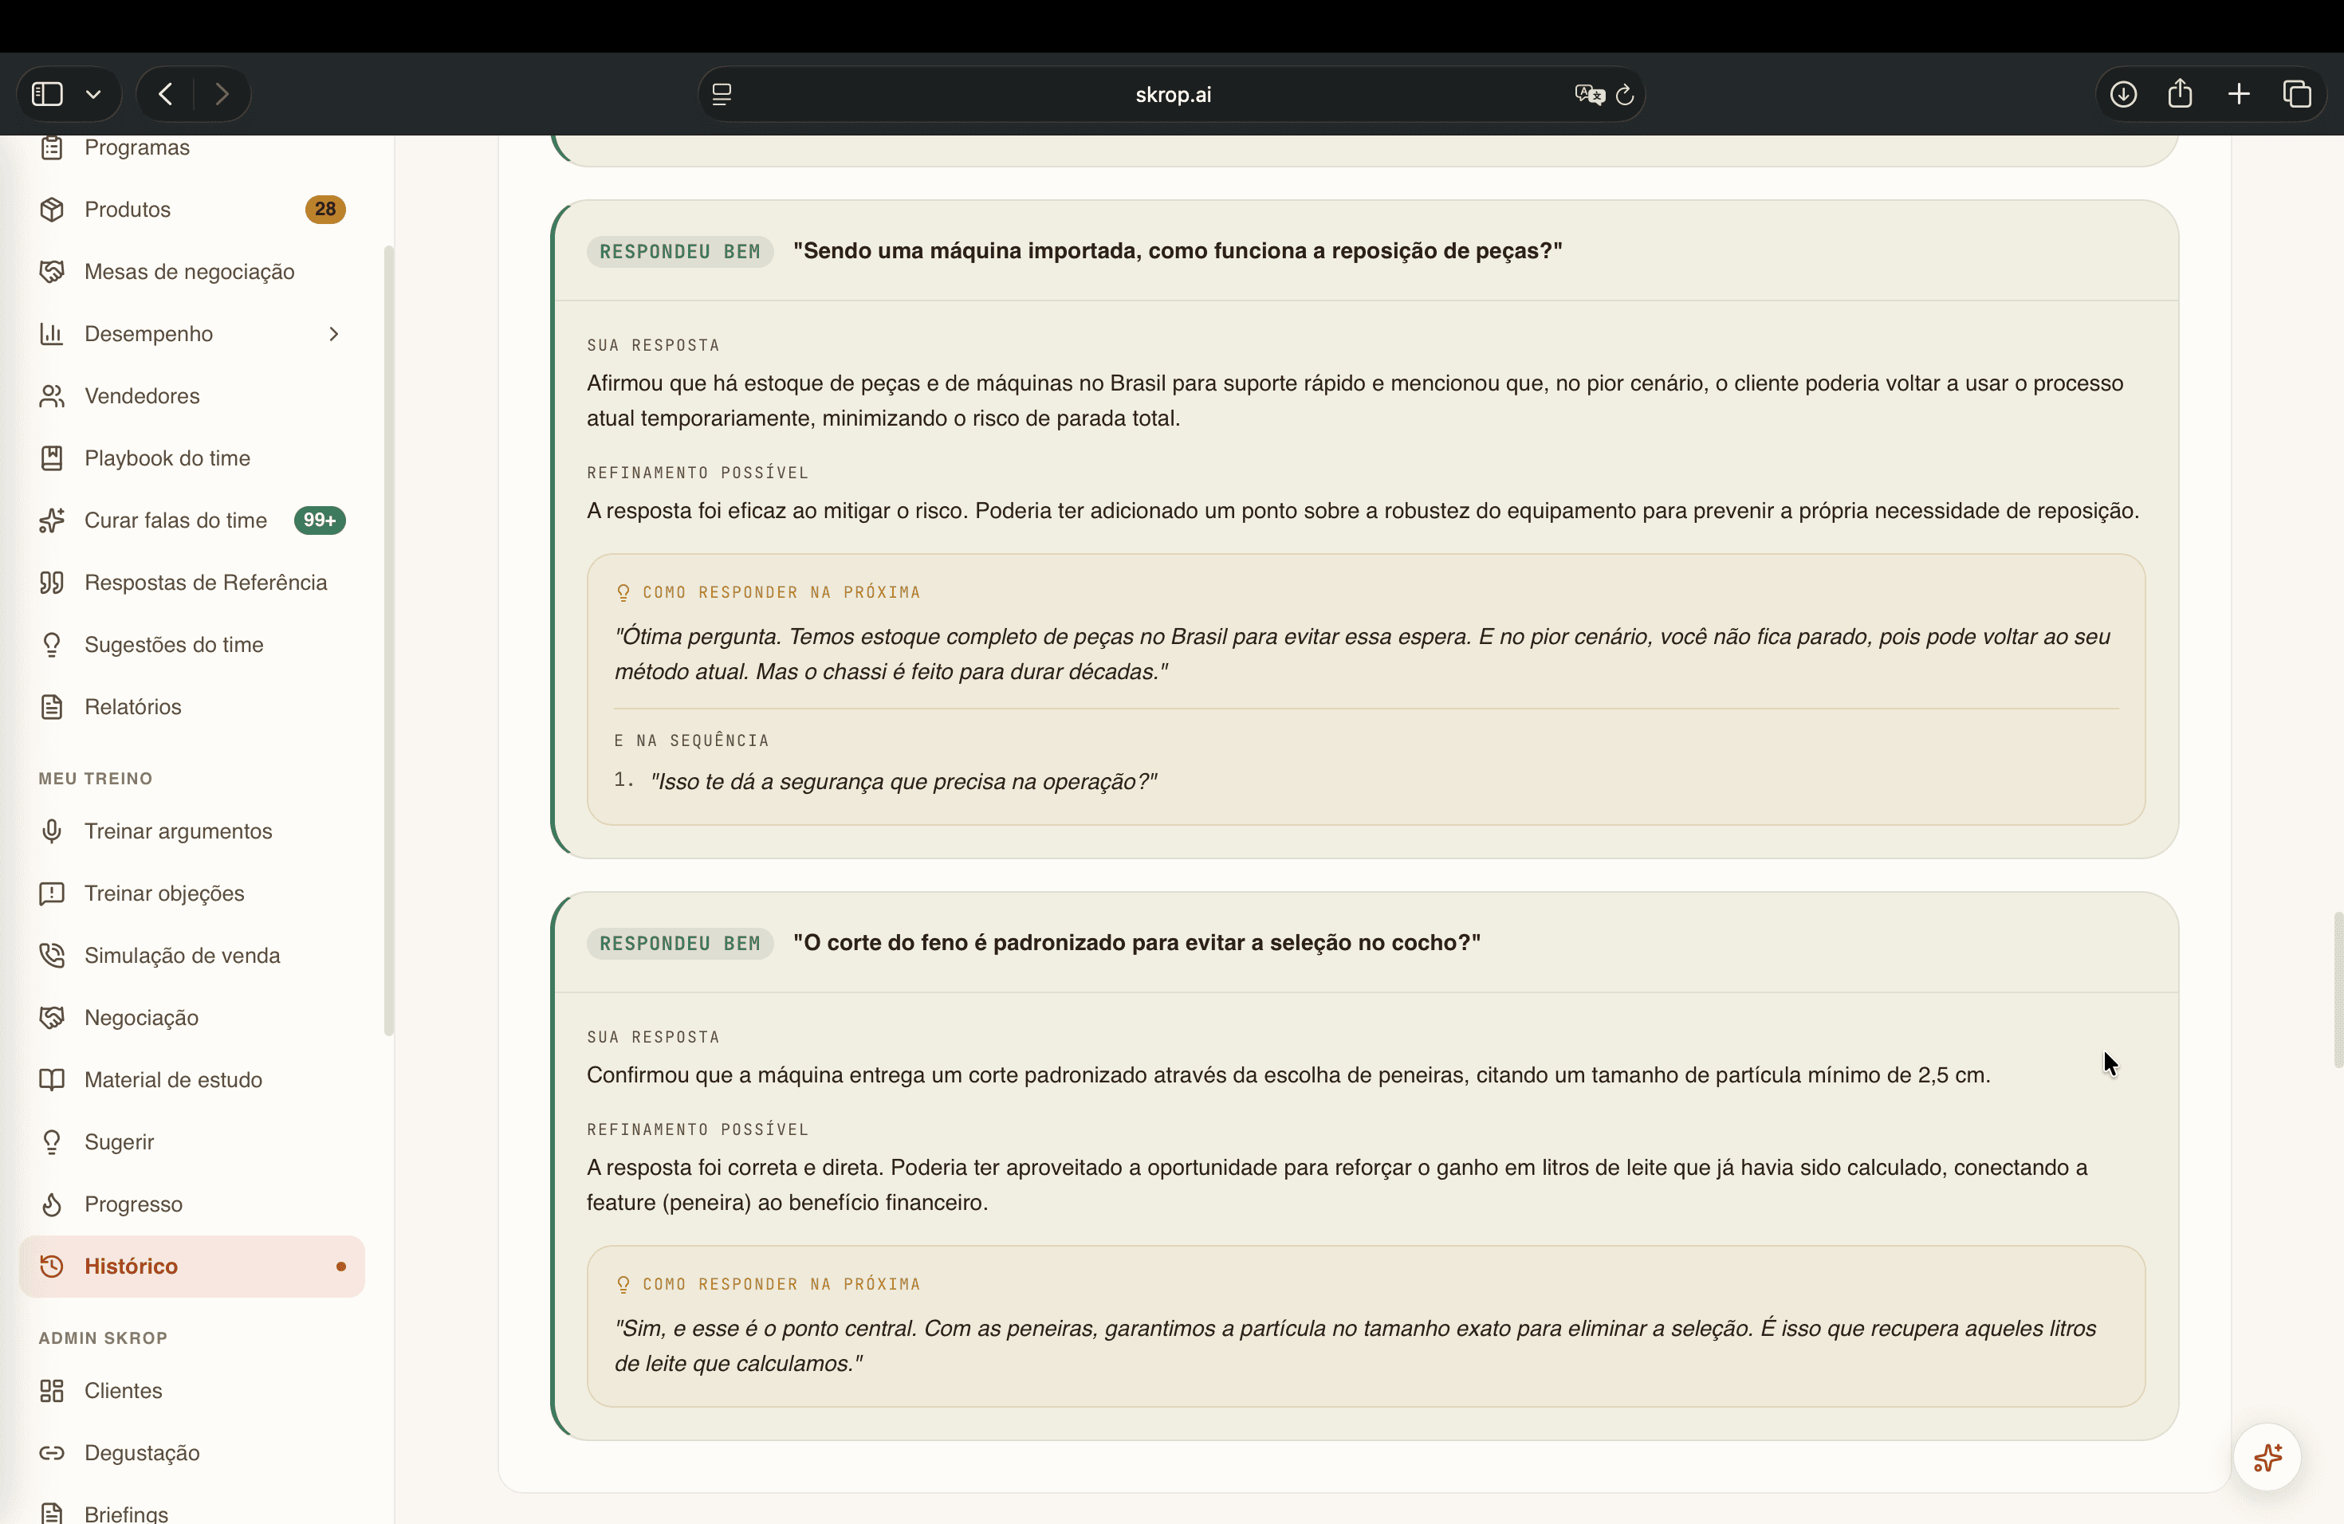Click the flame icon for Progresso
2344x1524 pixels.
tap(51, 1204)
